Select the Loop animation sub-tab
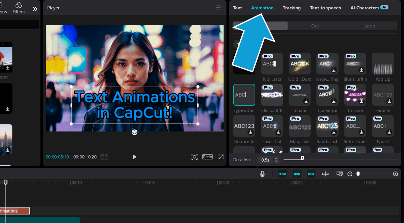This screenshot has width=404, height=223. pos(370,26)
